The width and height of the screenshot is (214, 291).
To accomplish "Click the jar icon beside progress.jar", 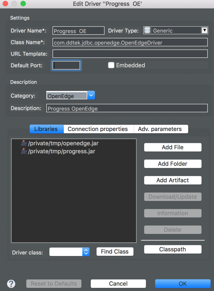I will (x=24, y=151).
